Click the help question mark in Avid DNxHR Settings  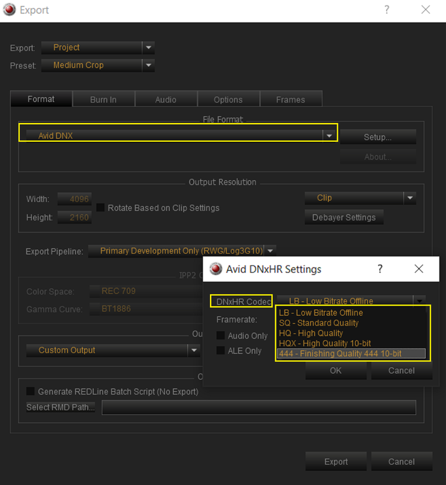(380, 269)
